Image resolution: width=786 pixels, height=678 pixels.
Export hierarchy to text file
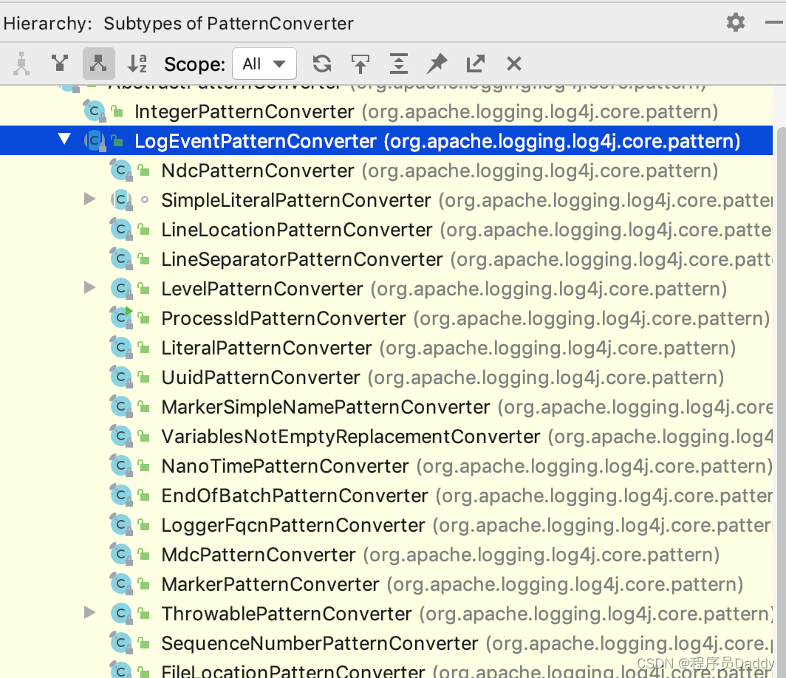475,64
